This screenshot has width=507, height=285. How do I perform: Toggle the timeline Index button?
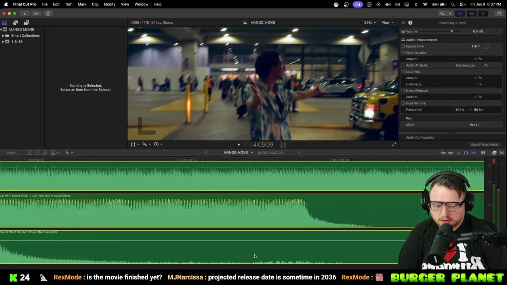pyautogui.click(x=11, y=153)
